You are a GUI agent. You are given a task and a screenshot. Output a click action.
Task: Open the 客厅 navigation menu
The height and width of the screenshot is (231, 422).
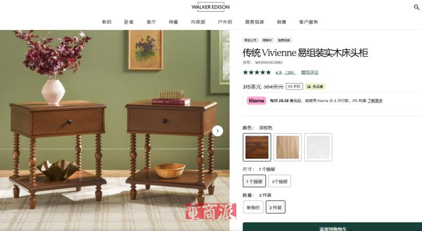pyautogui.click(x=151, y=22)
